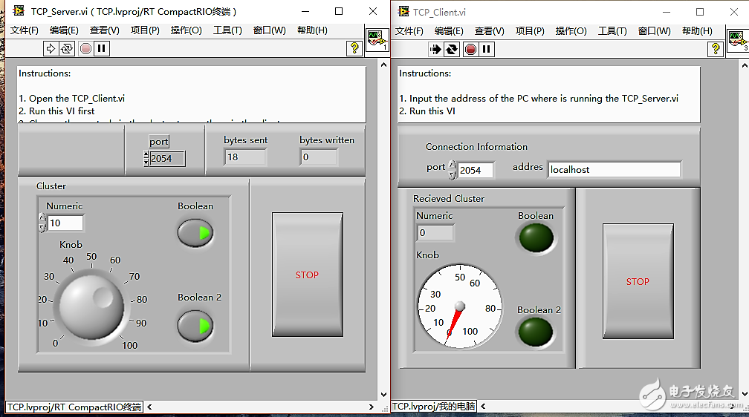
Task: Click the STOP button in TCP_Server
Action: pos(308,275)
